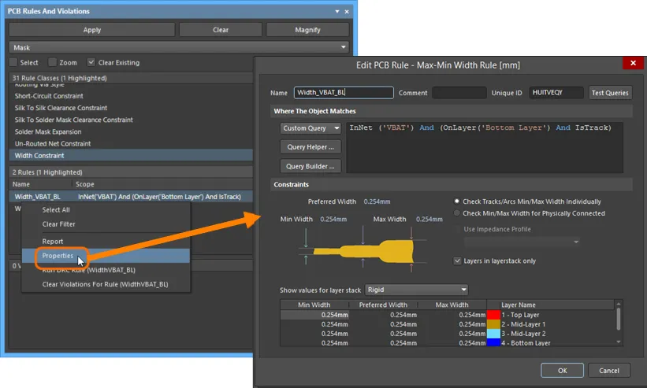Click the Apply button

[x=92, y=30]
